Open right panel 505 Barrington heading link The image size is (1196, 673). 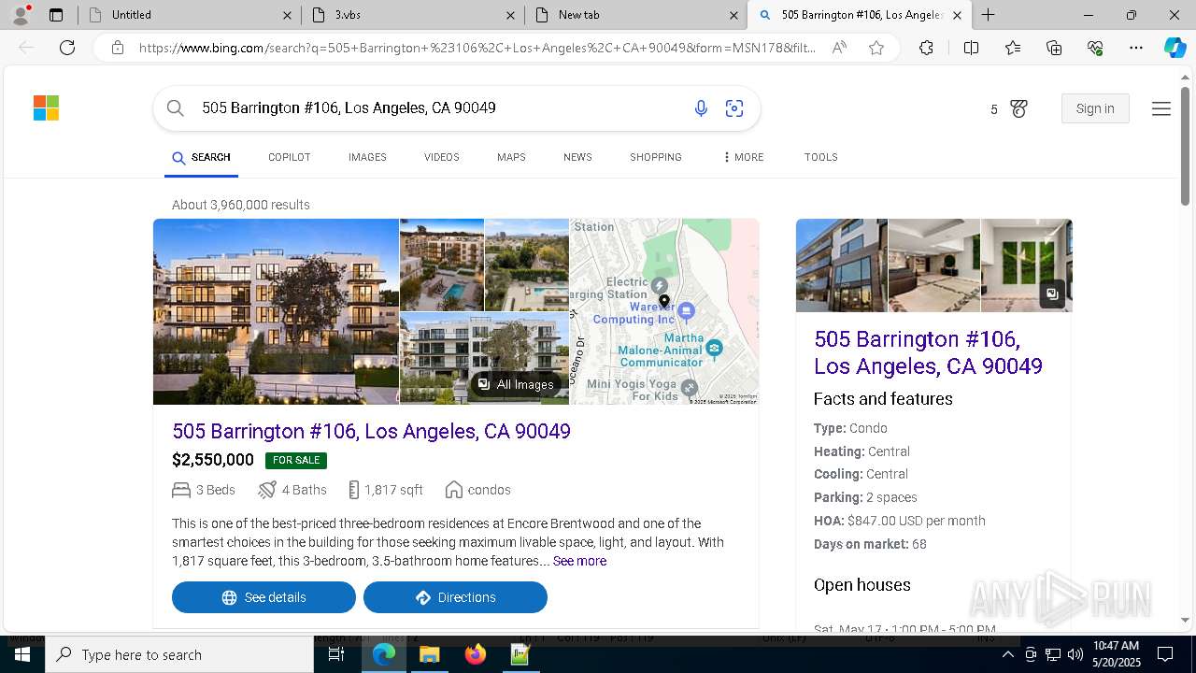(x=928, y=352)
